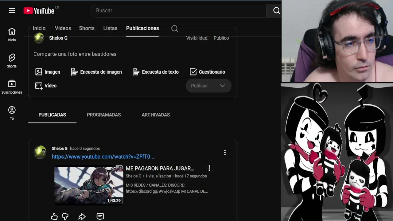Switch to the Shorts channel tab
The image size is (393, 221).
click(x=87, y=28)
